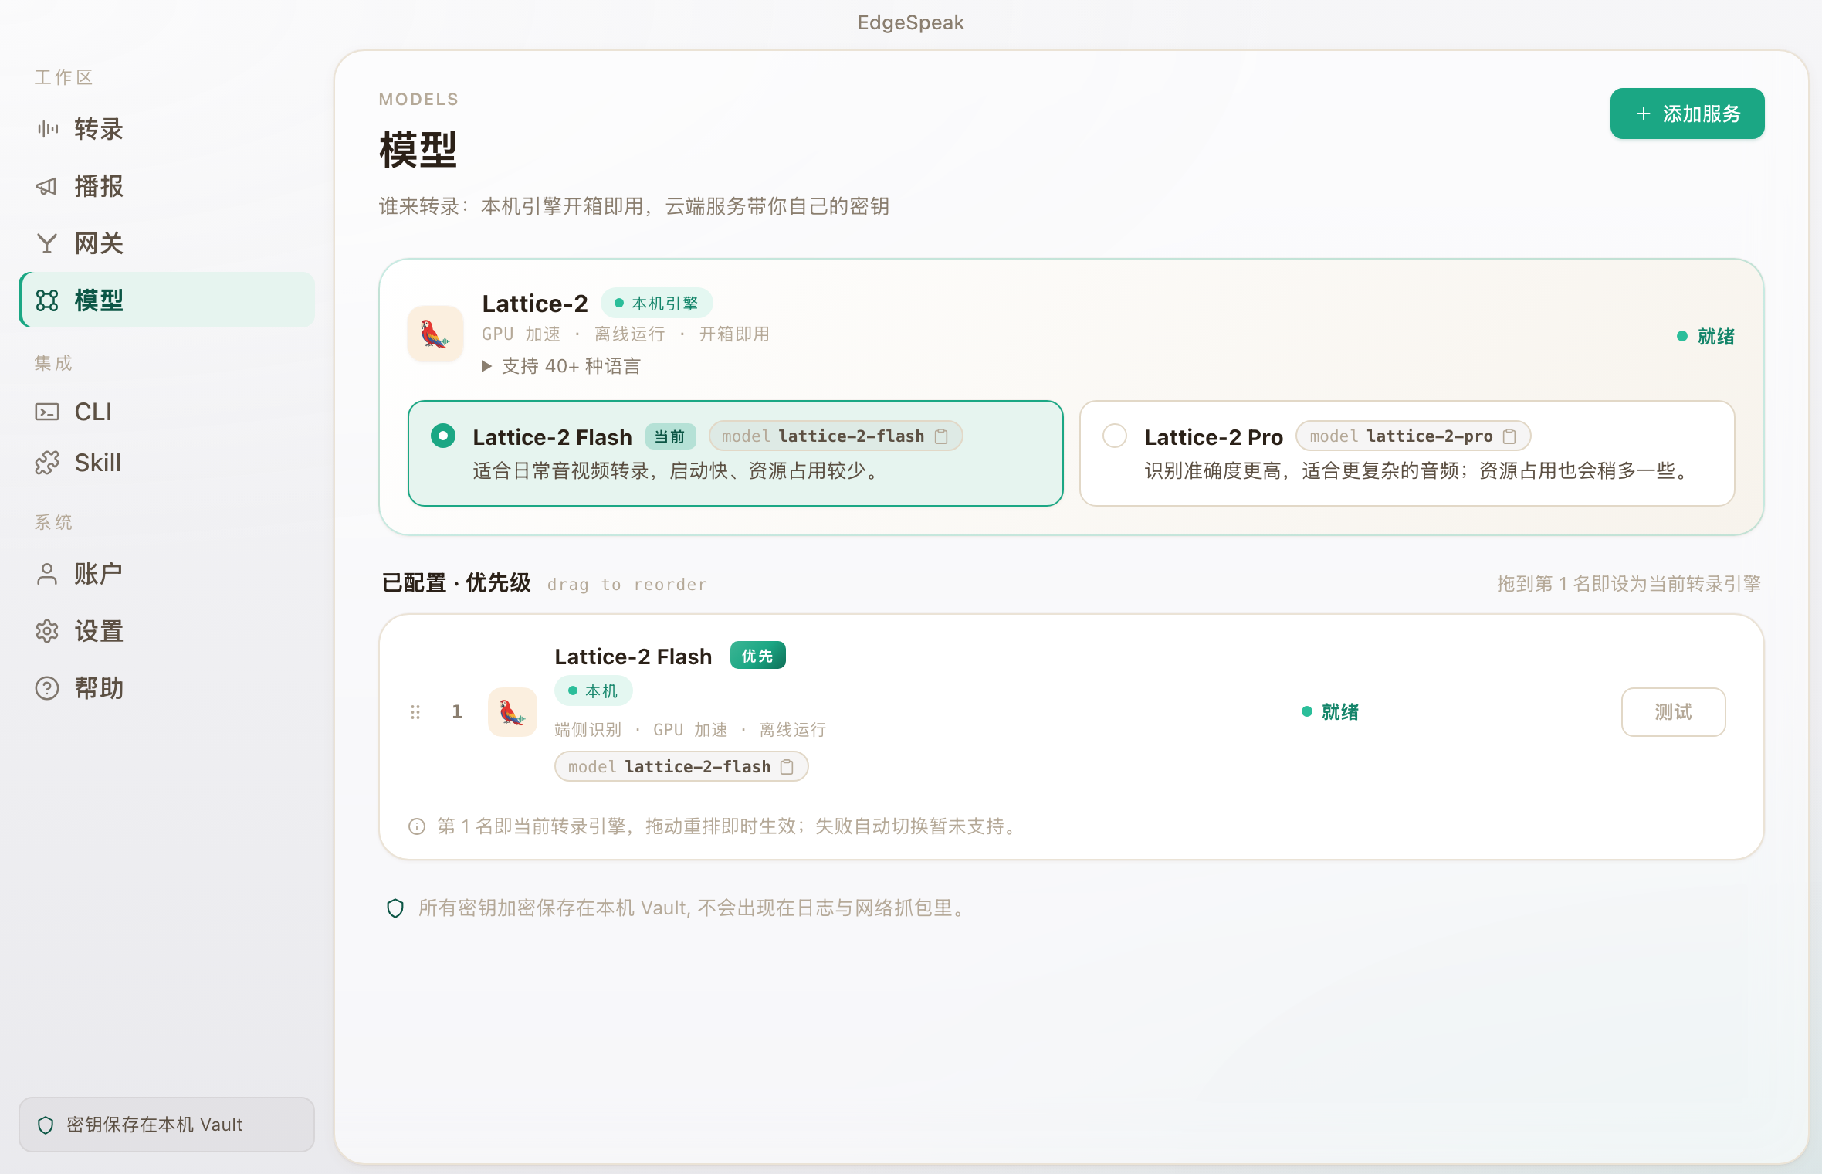The height and width of the screenshot is (1174, 1822).
Task: Click the waveform icon beside 转录
Action: (47, 129)
